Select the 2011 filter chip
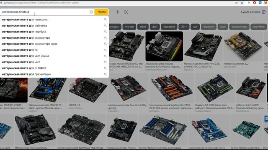Image resolution: width=268 pixels, height=150 pixels. (x=184, y=27)
